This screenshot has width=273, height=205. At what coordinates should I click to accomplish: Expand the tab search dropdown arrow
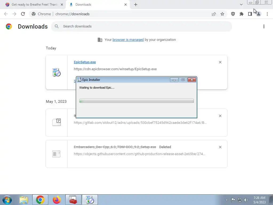pyautogui.click(x=241, y=5)
